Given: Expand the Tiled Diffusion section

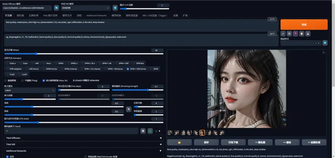Looking at the screenshot, I should click(84, 138).
